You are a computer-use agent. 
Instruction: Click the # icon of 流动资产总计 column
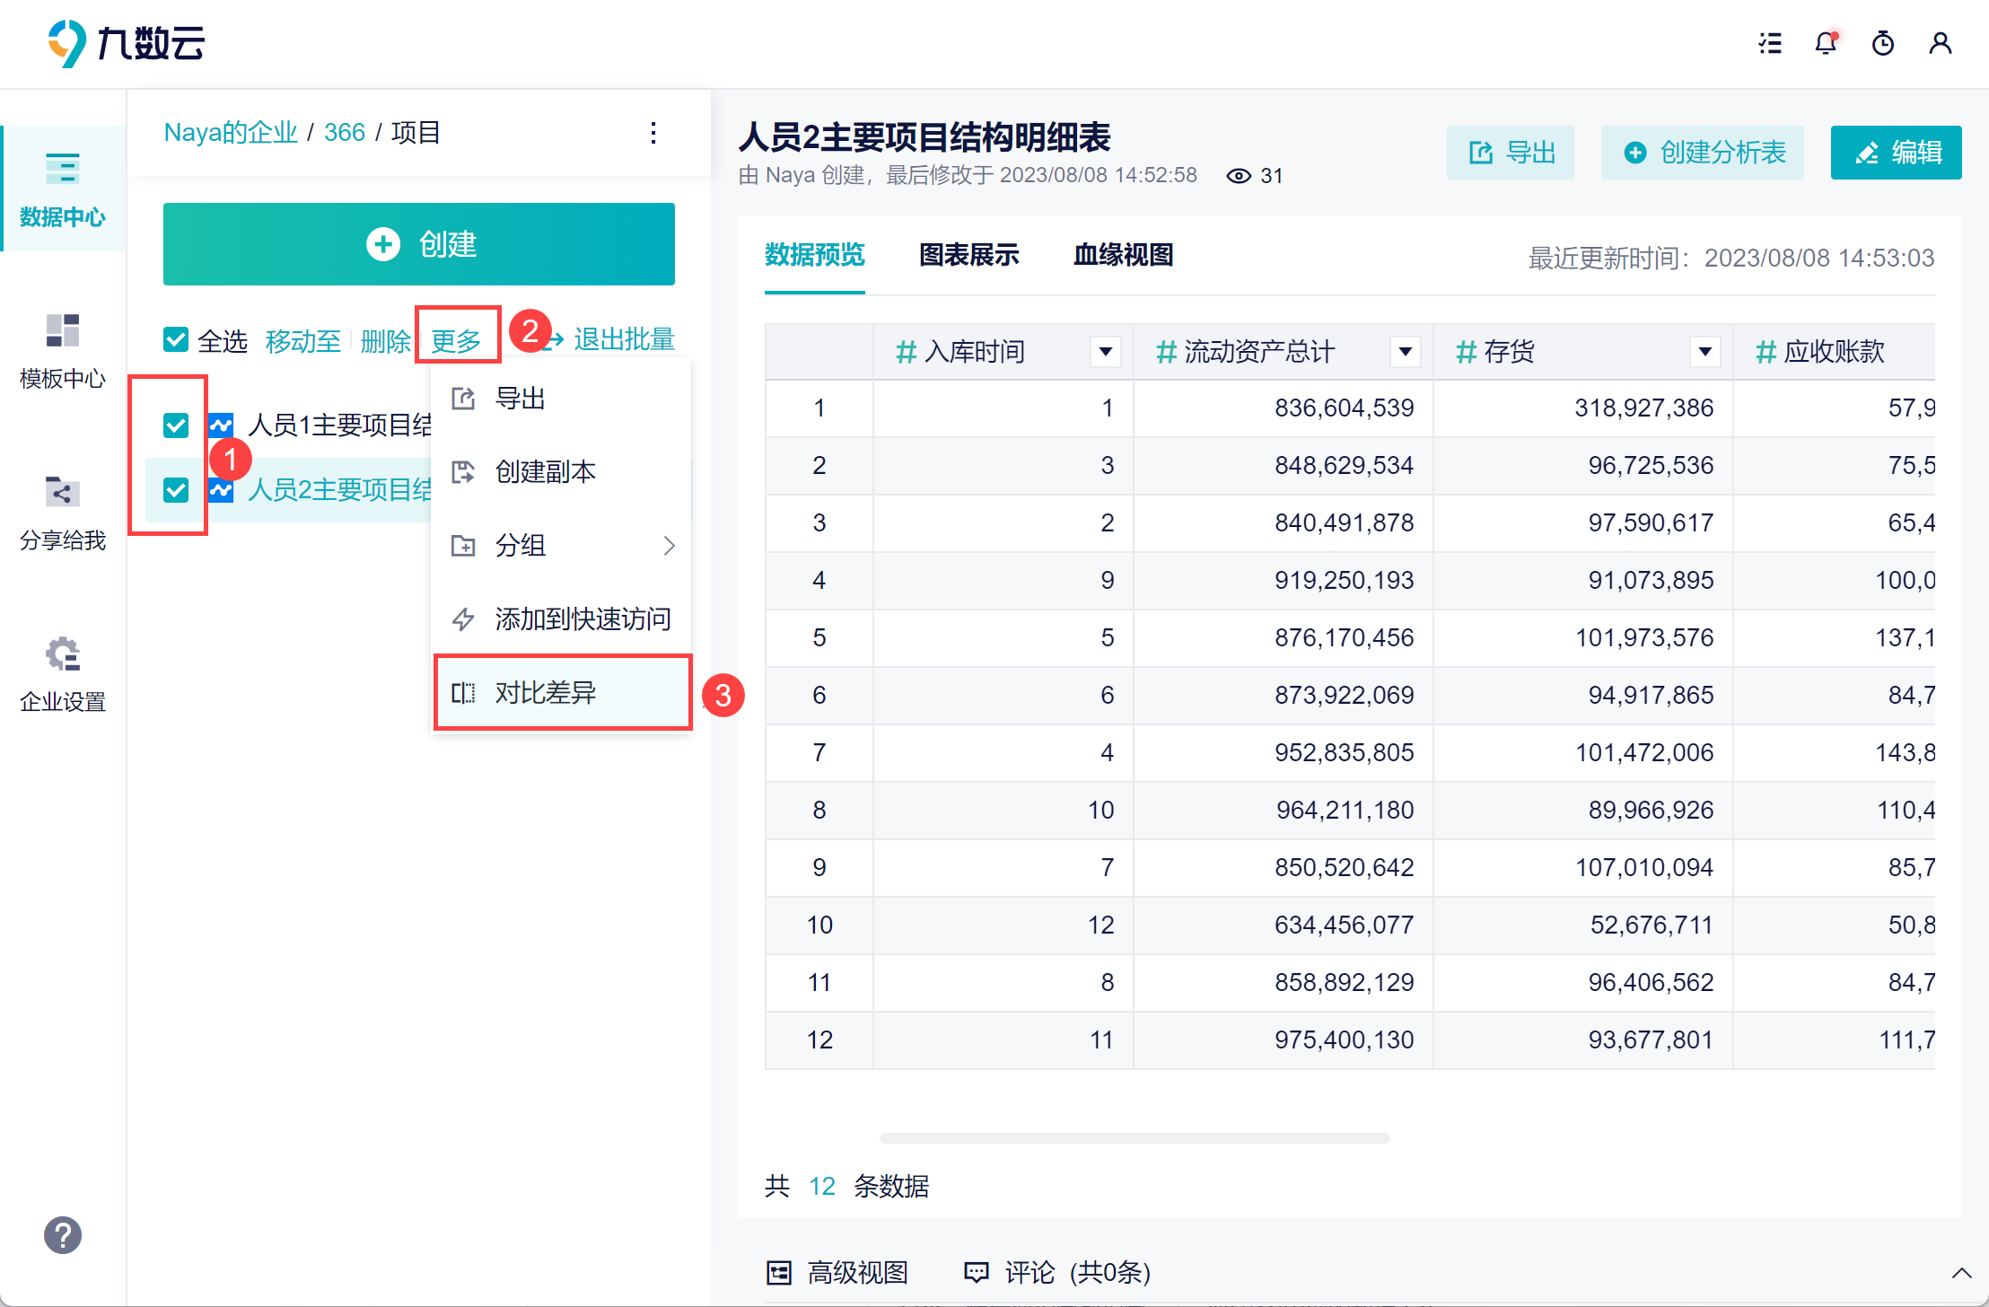coord(1167,352)
